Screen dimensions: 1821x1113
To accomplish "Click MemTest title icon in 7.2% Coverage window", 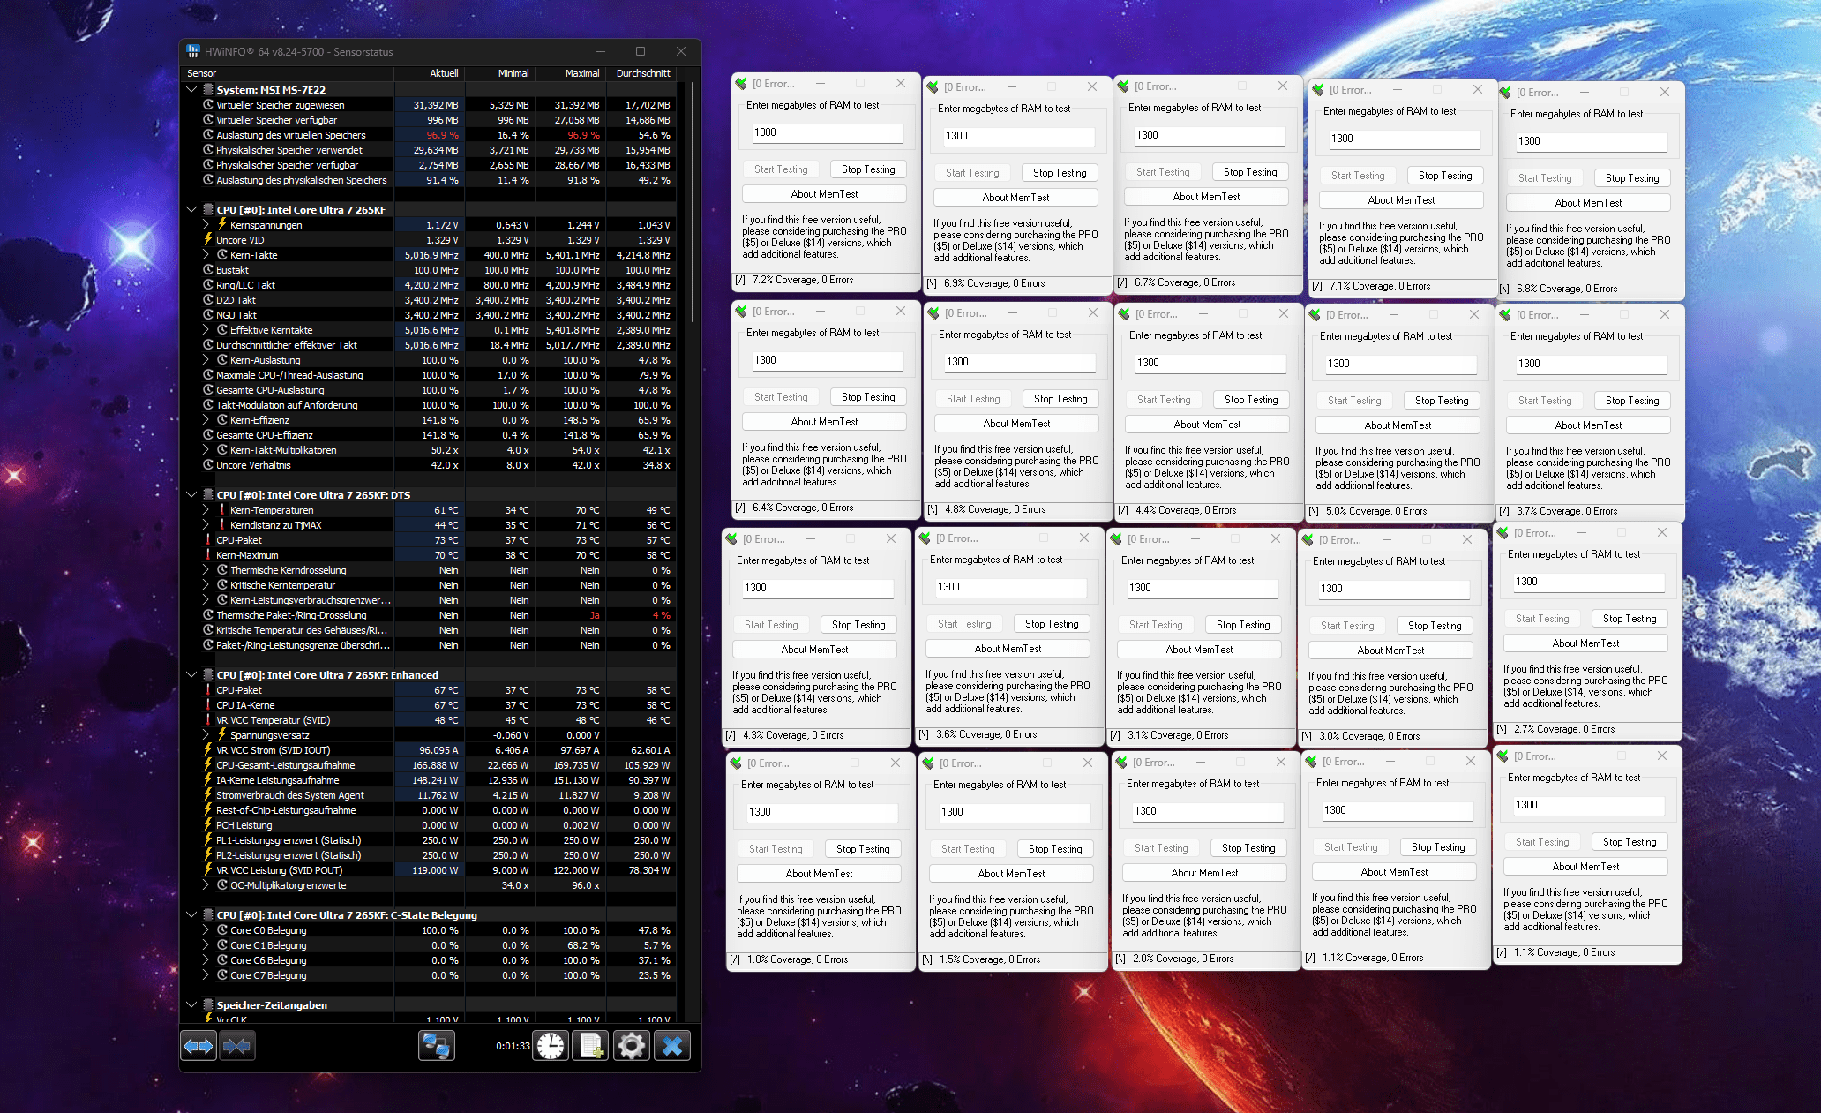I will (741, 84).
